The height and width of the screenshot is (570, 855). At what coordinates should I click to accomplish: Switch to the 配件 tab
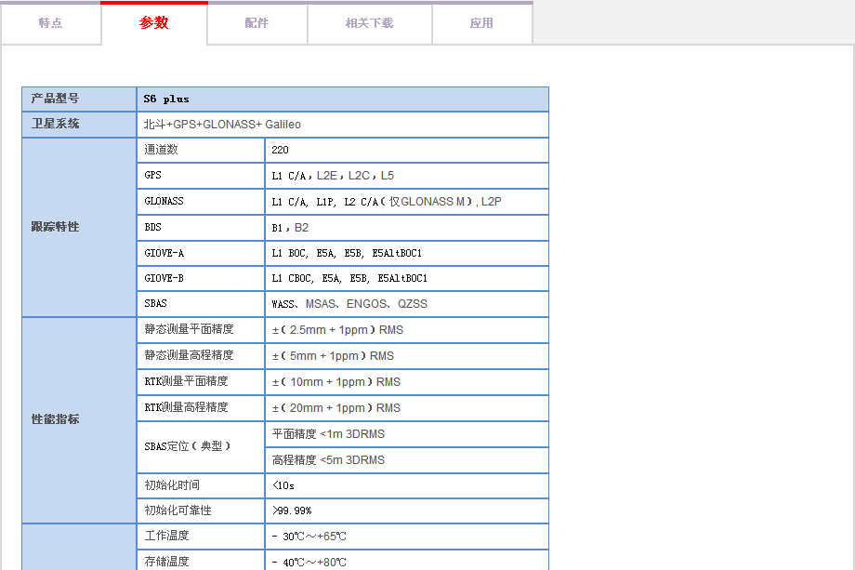click(x=257, y=23)
